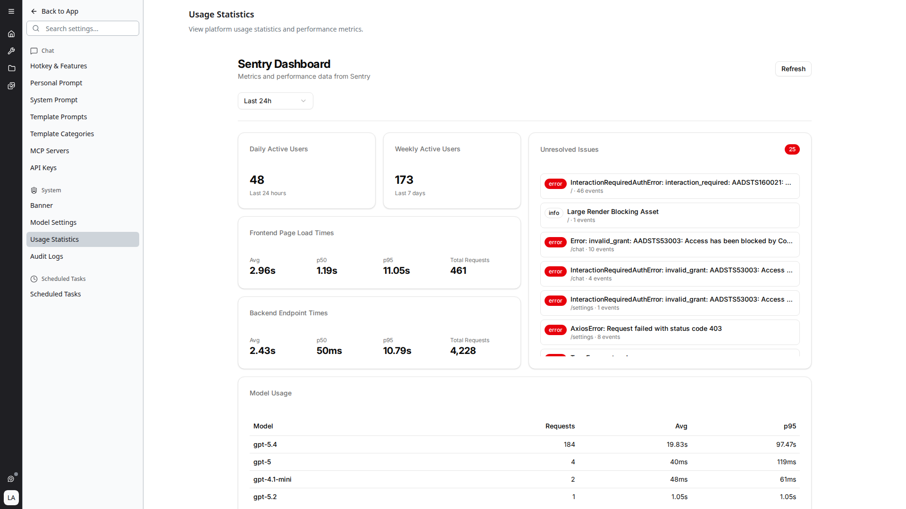Select the gpt-4.1-mini model row
Viewport: 906px width, 509px height.
[x=525, y=479]
